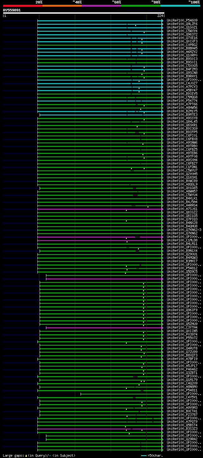Click UniRef100_Q10RP0 label

182,56
